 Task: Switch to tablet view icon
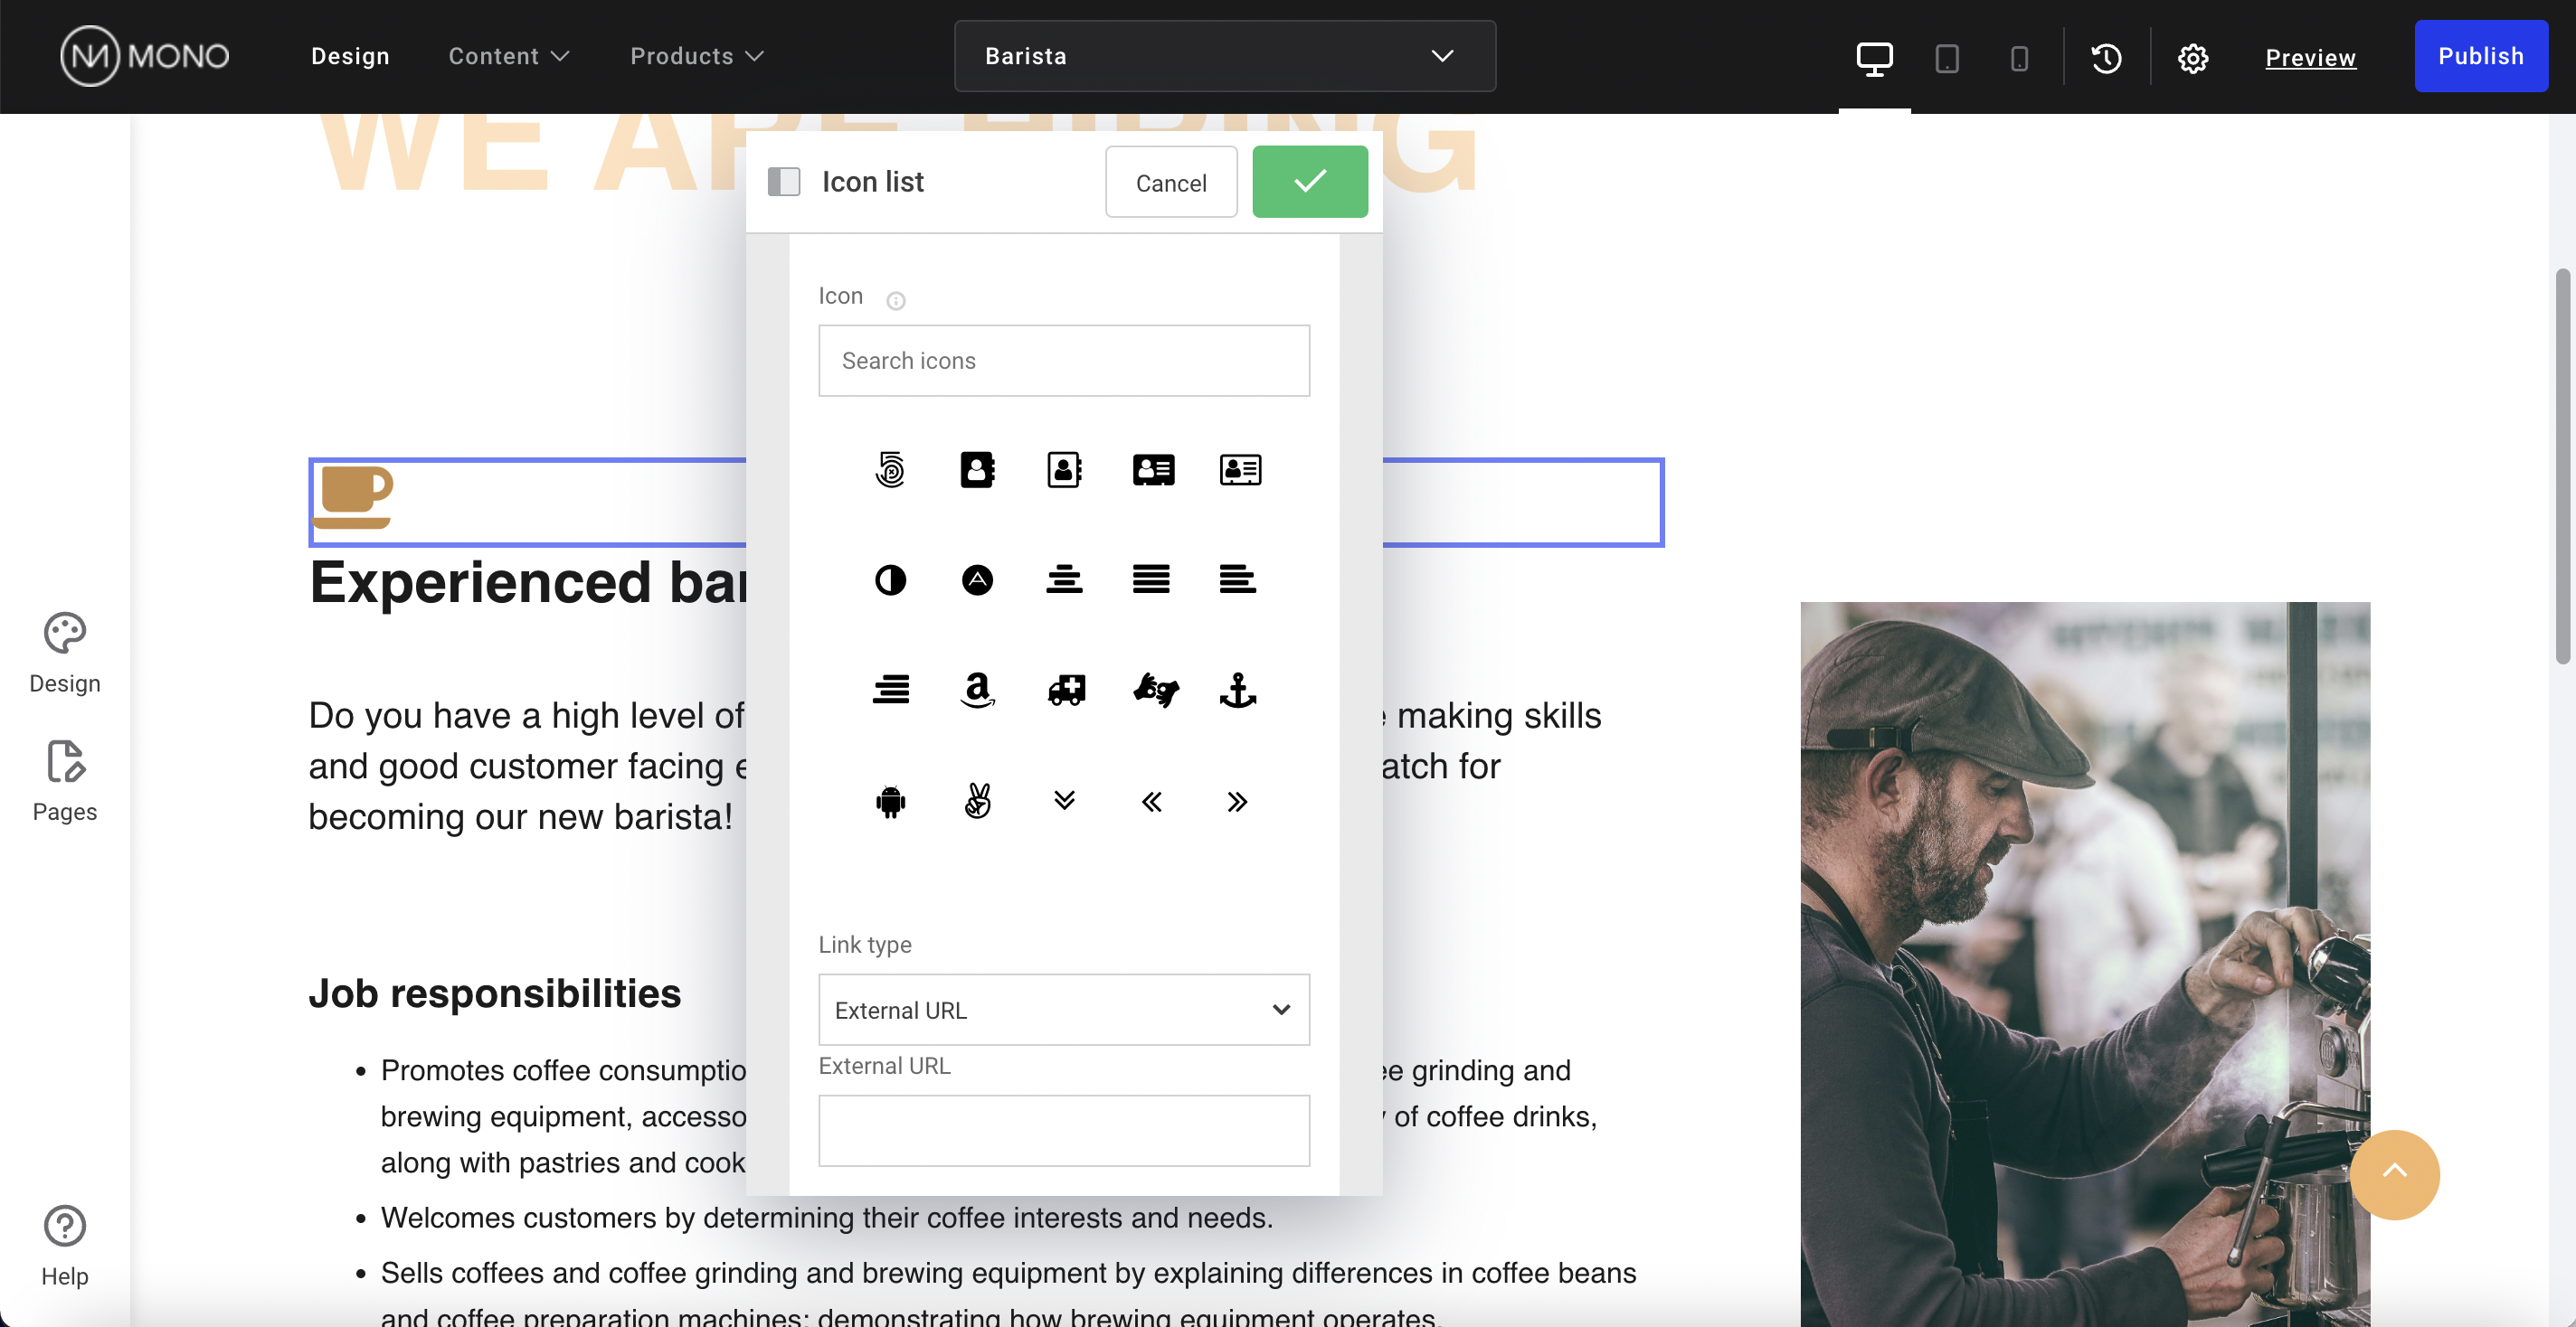[1946, 57]
